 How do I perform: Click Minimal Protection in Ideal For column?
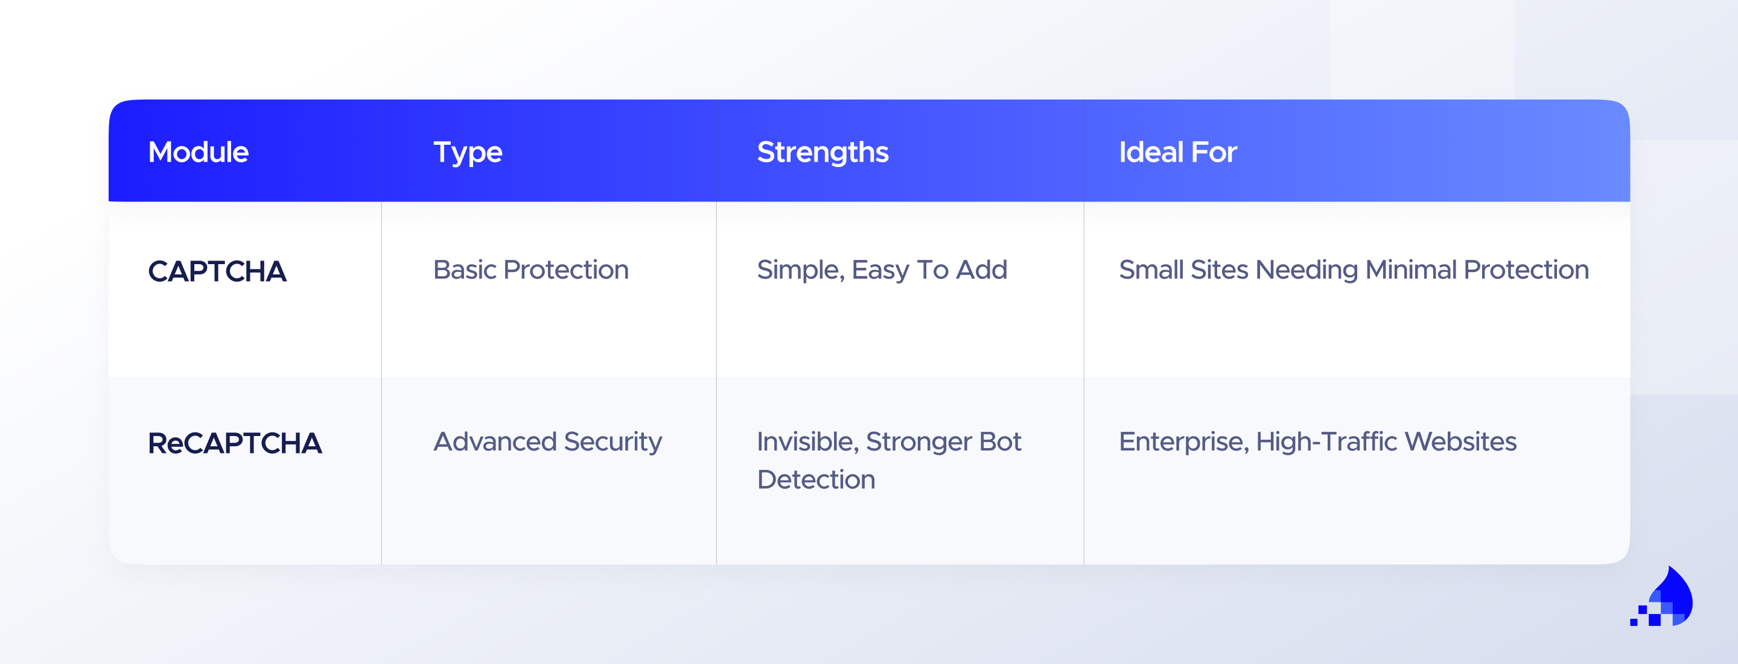point(1477,270)
